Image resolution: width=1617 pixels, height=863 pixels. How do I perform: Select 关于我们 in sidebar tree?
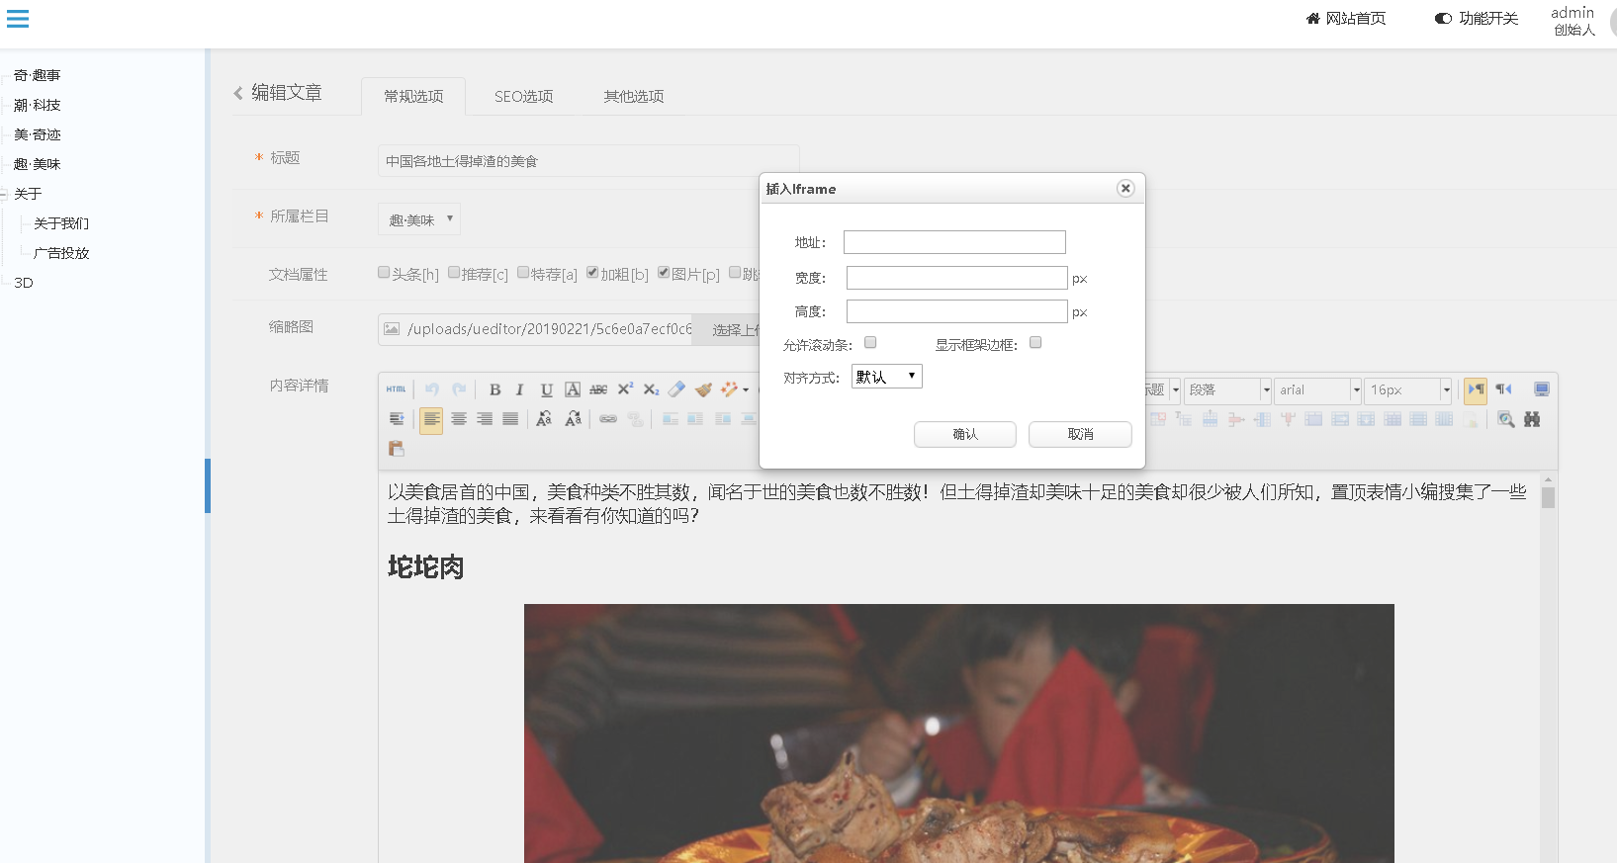61,223
